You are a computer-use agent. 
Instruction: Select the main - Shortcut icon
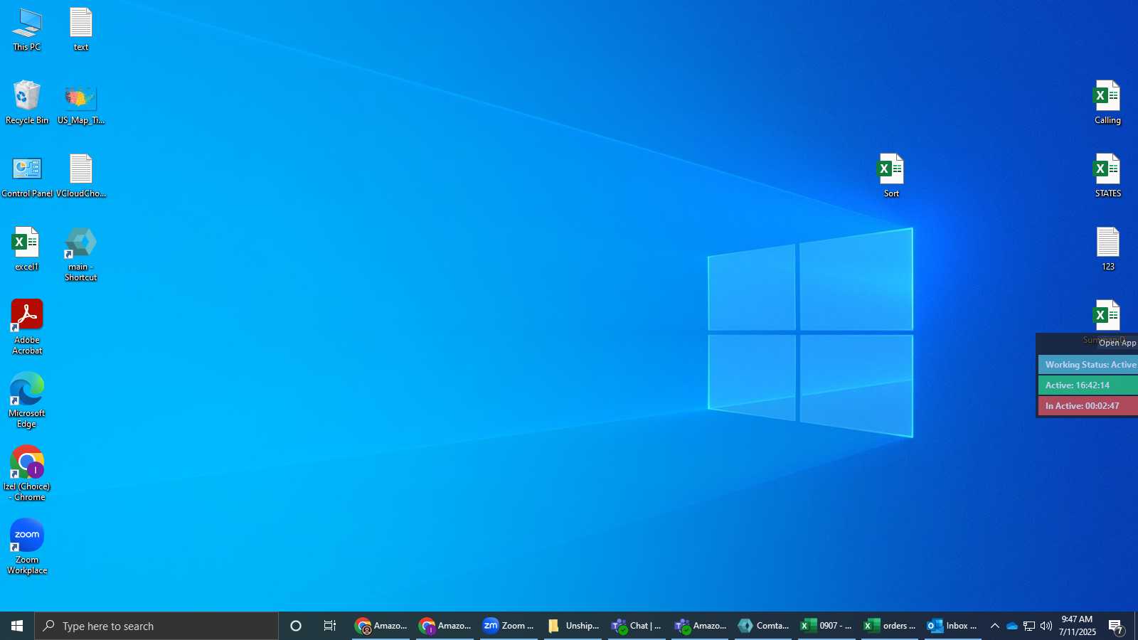pos(81,255)
